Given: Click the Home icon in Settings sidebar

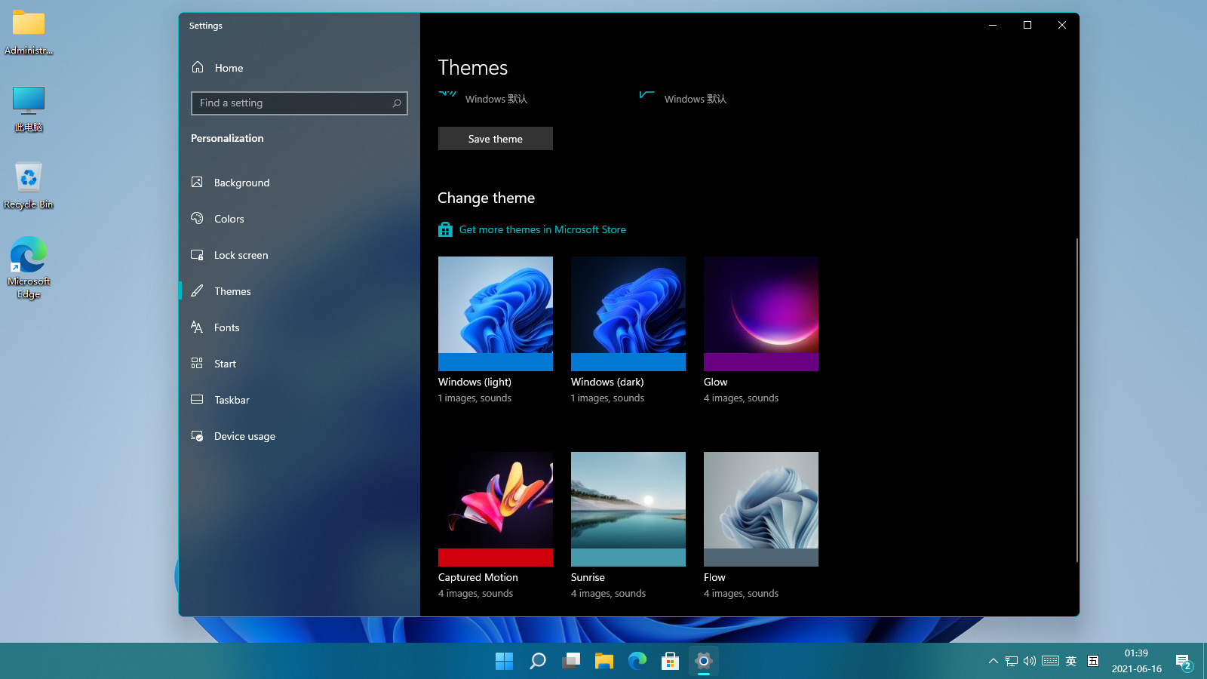Looking at the screenshot, I should click(x=197, y=67).
